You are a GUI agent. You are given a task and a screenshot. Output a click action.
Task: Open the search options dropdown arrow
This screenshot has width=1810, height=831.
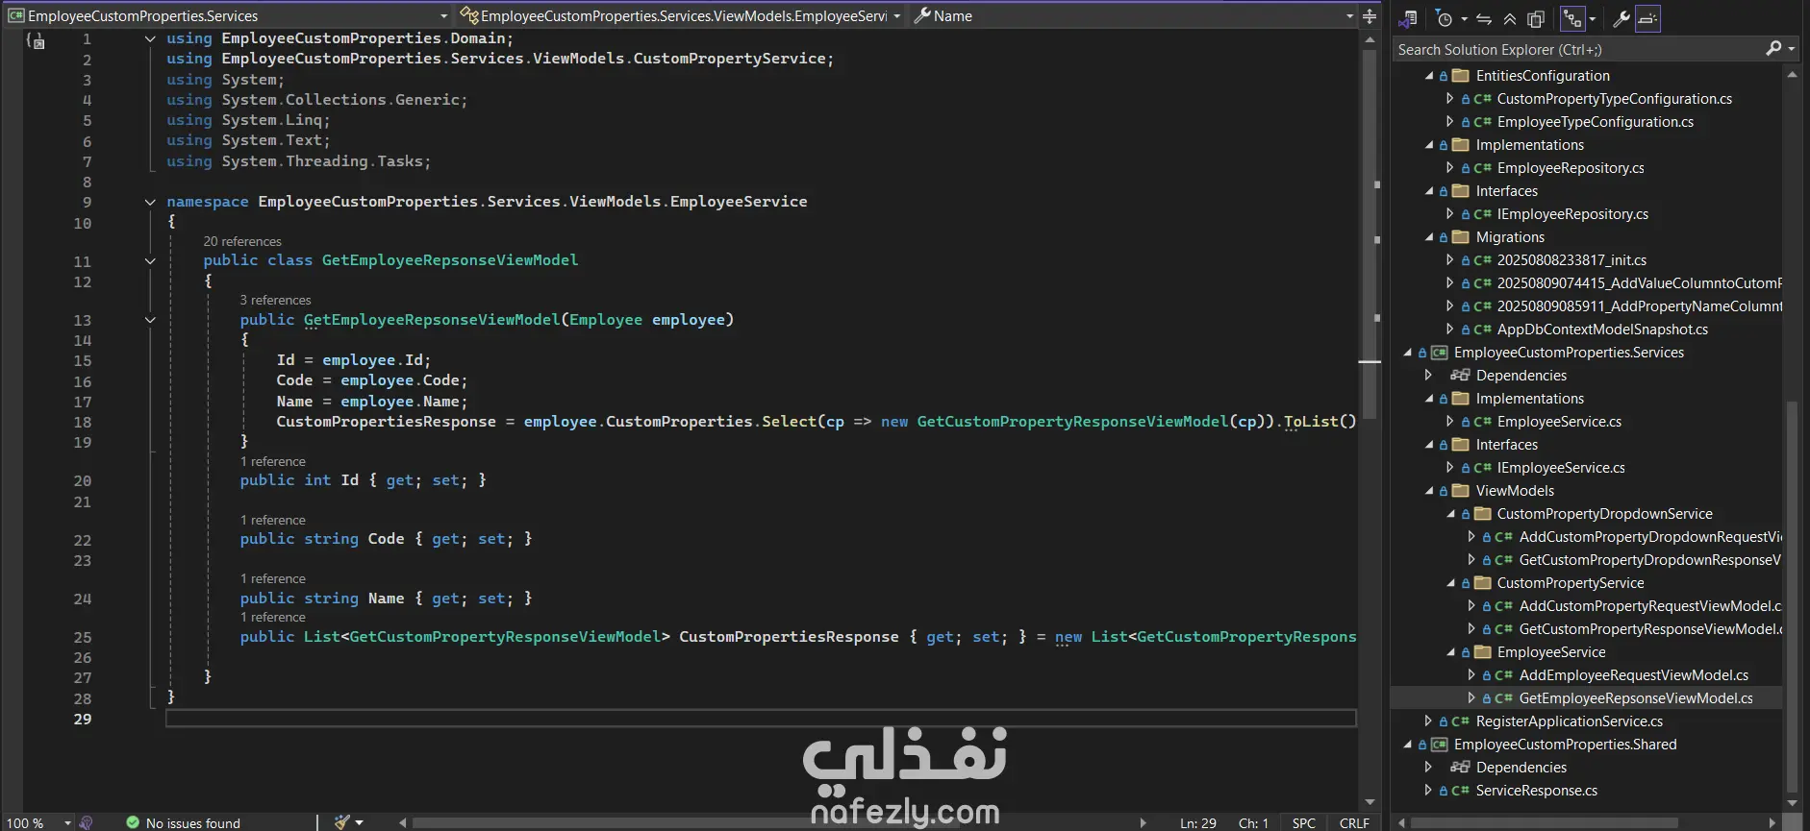pyautogui.click(x=1791, y=48)
